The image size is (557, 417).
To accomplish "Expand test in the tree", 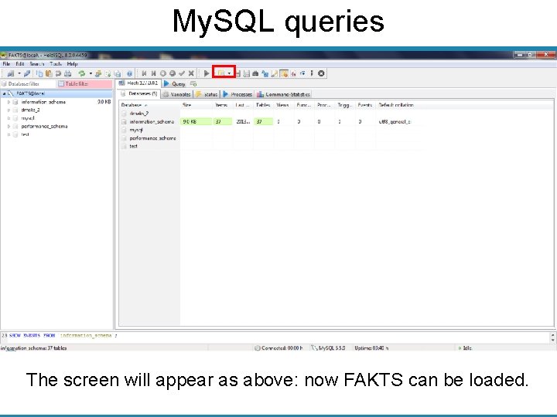I will 9,134.
